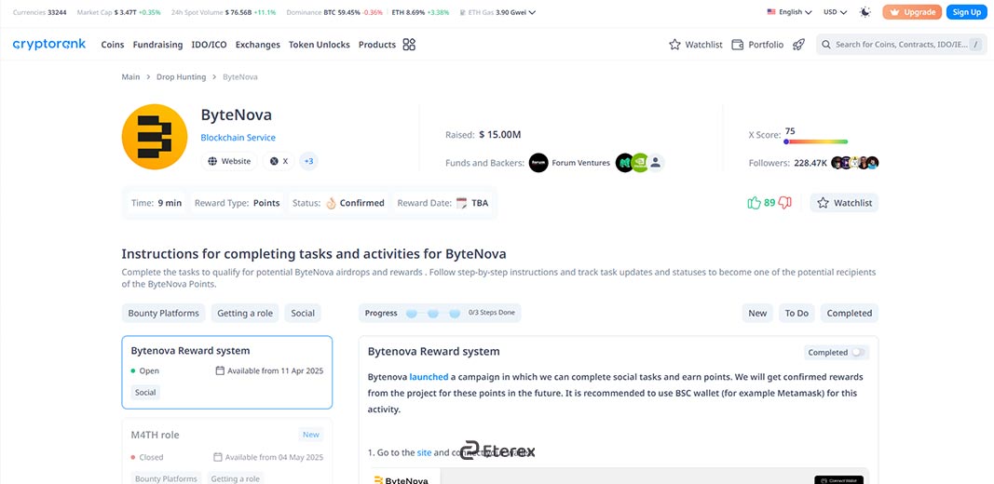Click the ByteNova screenshot thumbnail below step 1
This screenshot has width=994, height=484.
coord(618,476)
